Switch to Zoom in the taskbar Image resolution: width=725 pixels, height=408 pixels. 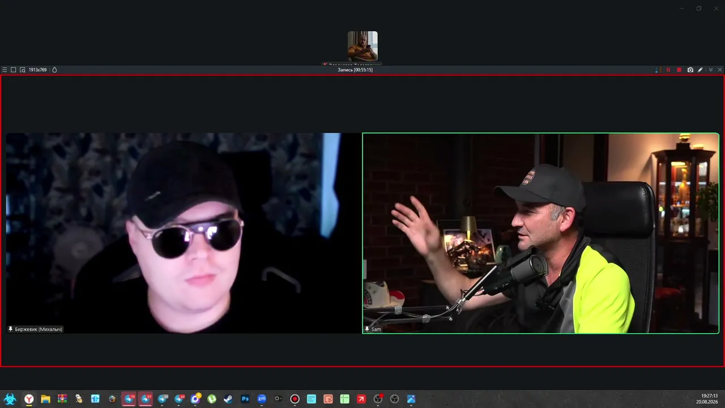[262, 399]
